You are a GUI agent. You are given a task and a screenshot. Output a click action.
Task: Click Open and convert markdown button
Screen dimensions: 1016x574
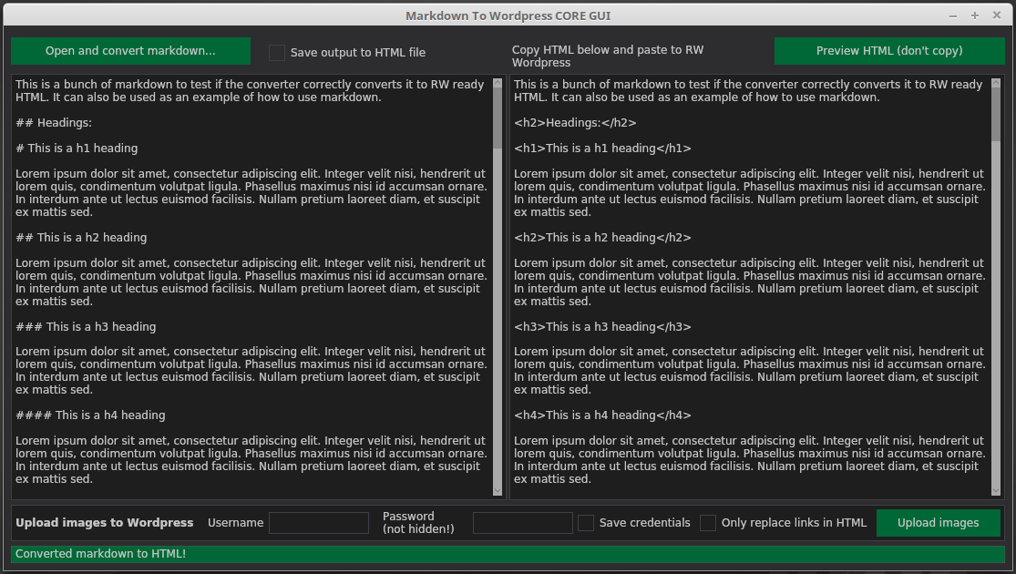(130, 50)
